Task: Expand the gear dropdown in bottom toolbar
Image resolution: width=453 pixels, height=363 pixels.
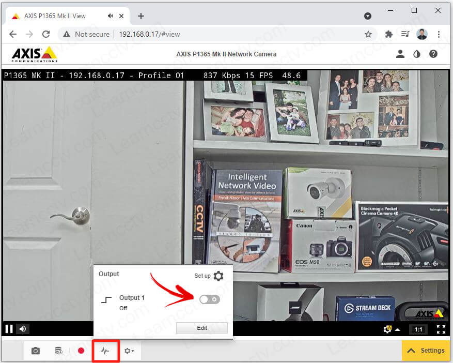Action: point(129,351)
